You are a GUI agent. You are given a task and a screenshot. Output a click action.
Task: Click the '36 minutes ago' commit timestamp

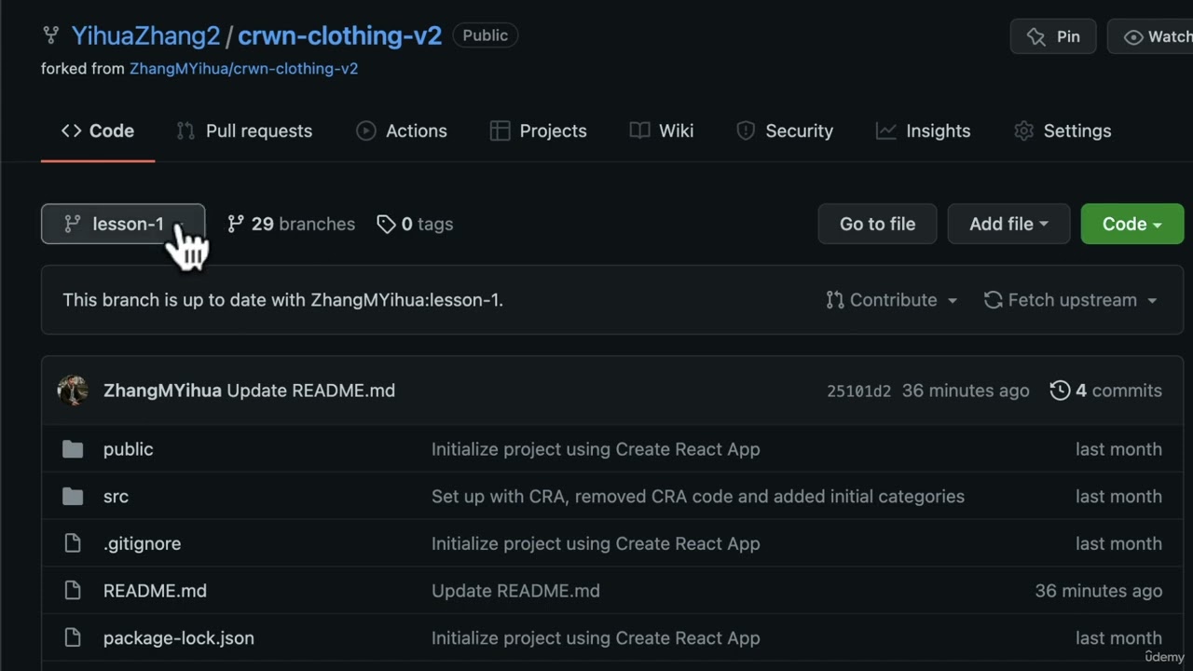tap(966, 390)
